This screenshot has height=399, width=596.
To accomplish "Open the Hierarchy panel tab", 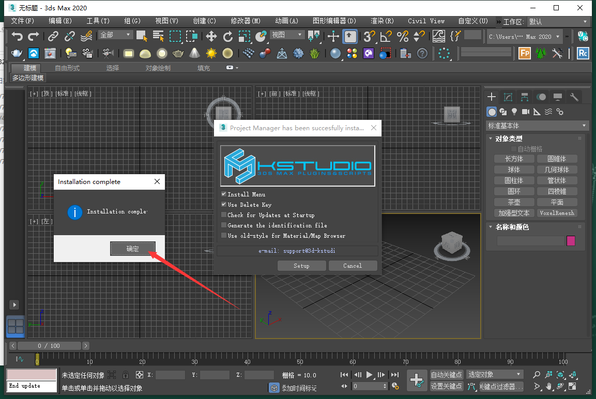I will [x=525, y=97].
